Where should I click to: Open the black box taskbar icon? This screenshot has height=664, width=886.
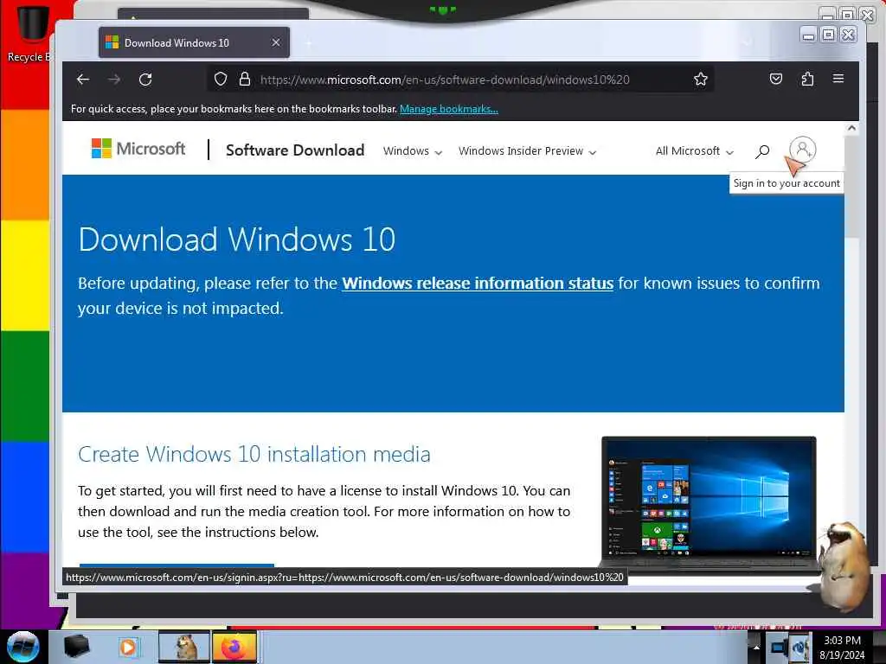coord(77,647)
